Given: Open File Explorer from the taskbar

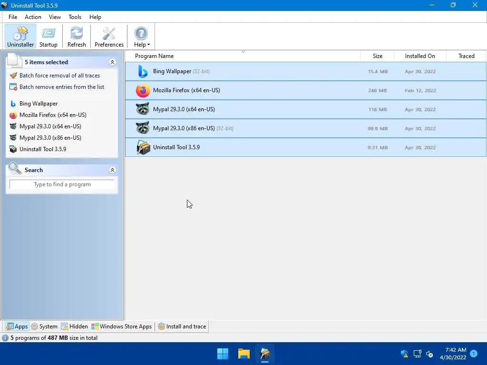Looking at the screenshot, I should tap(244, 354).
